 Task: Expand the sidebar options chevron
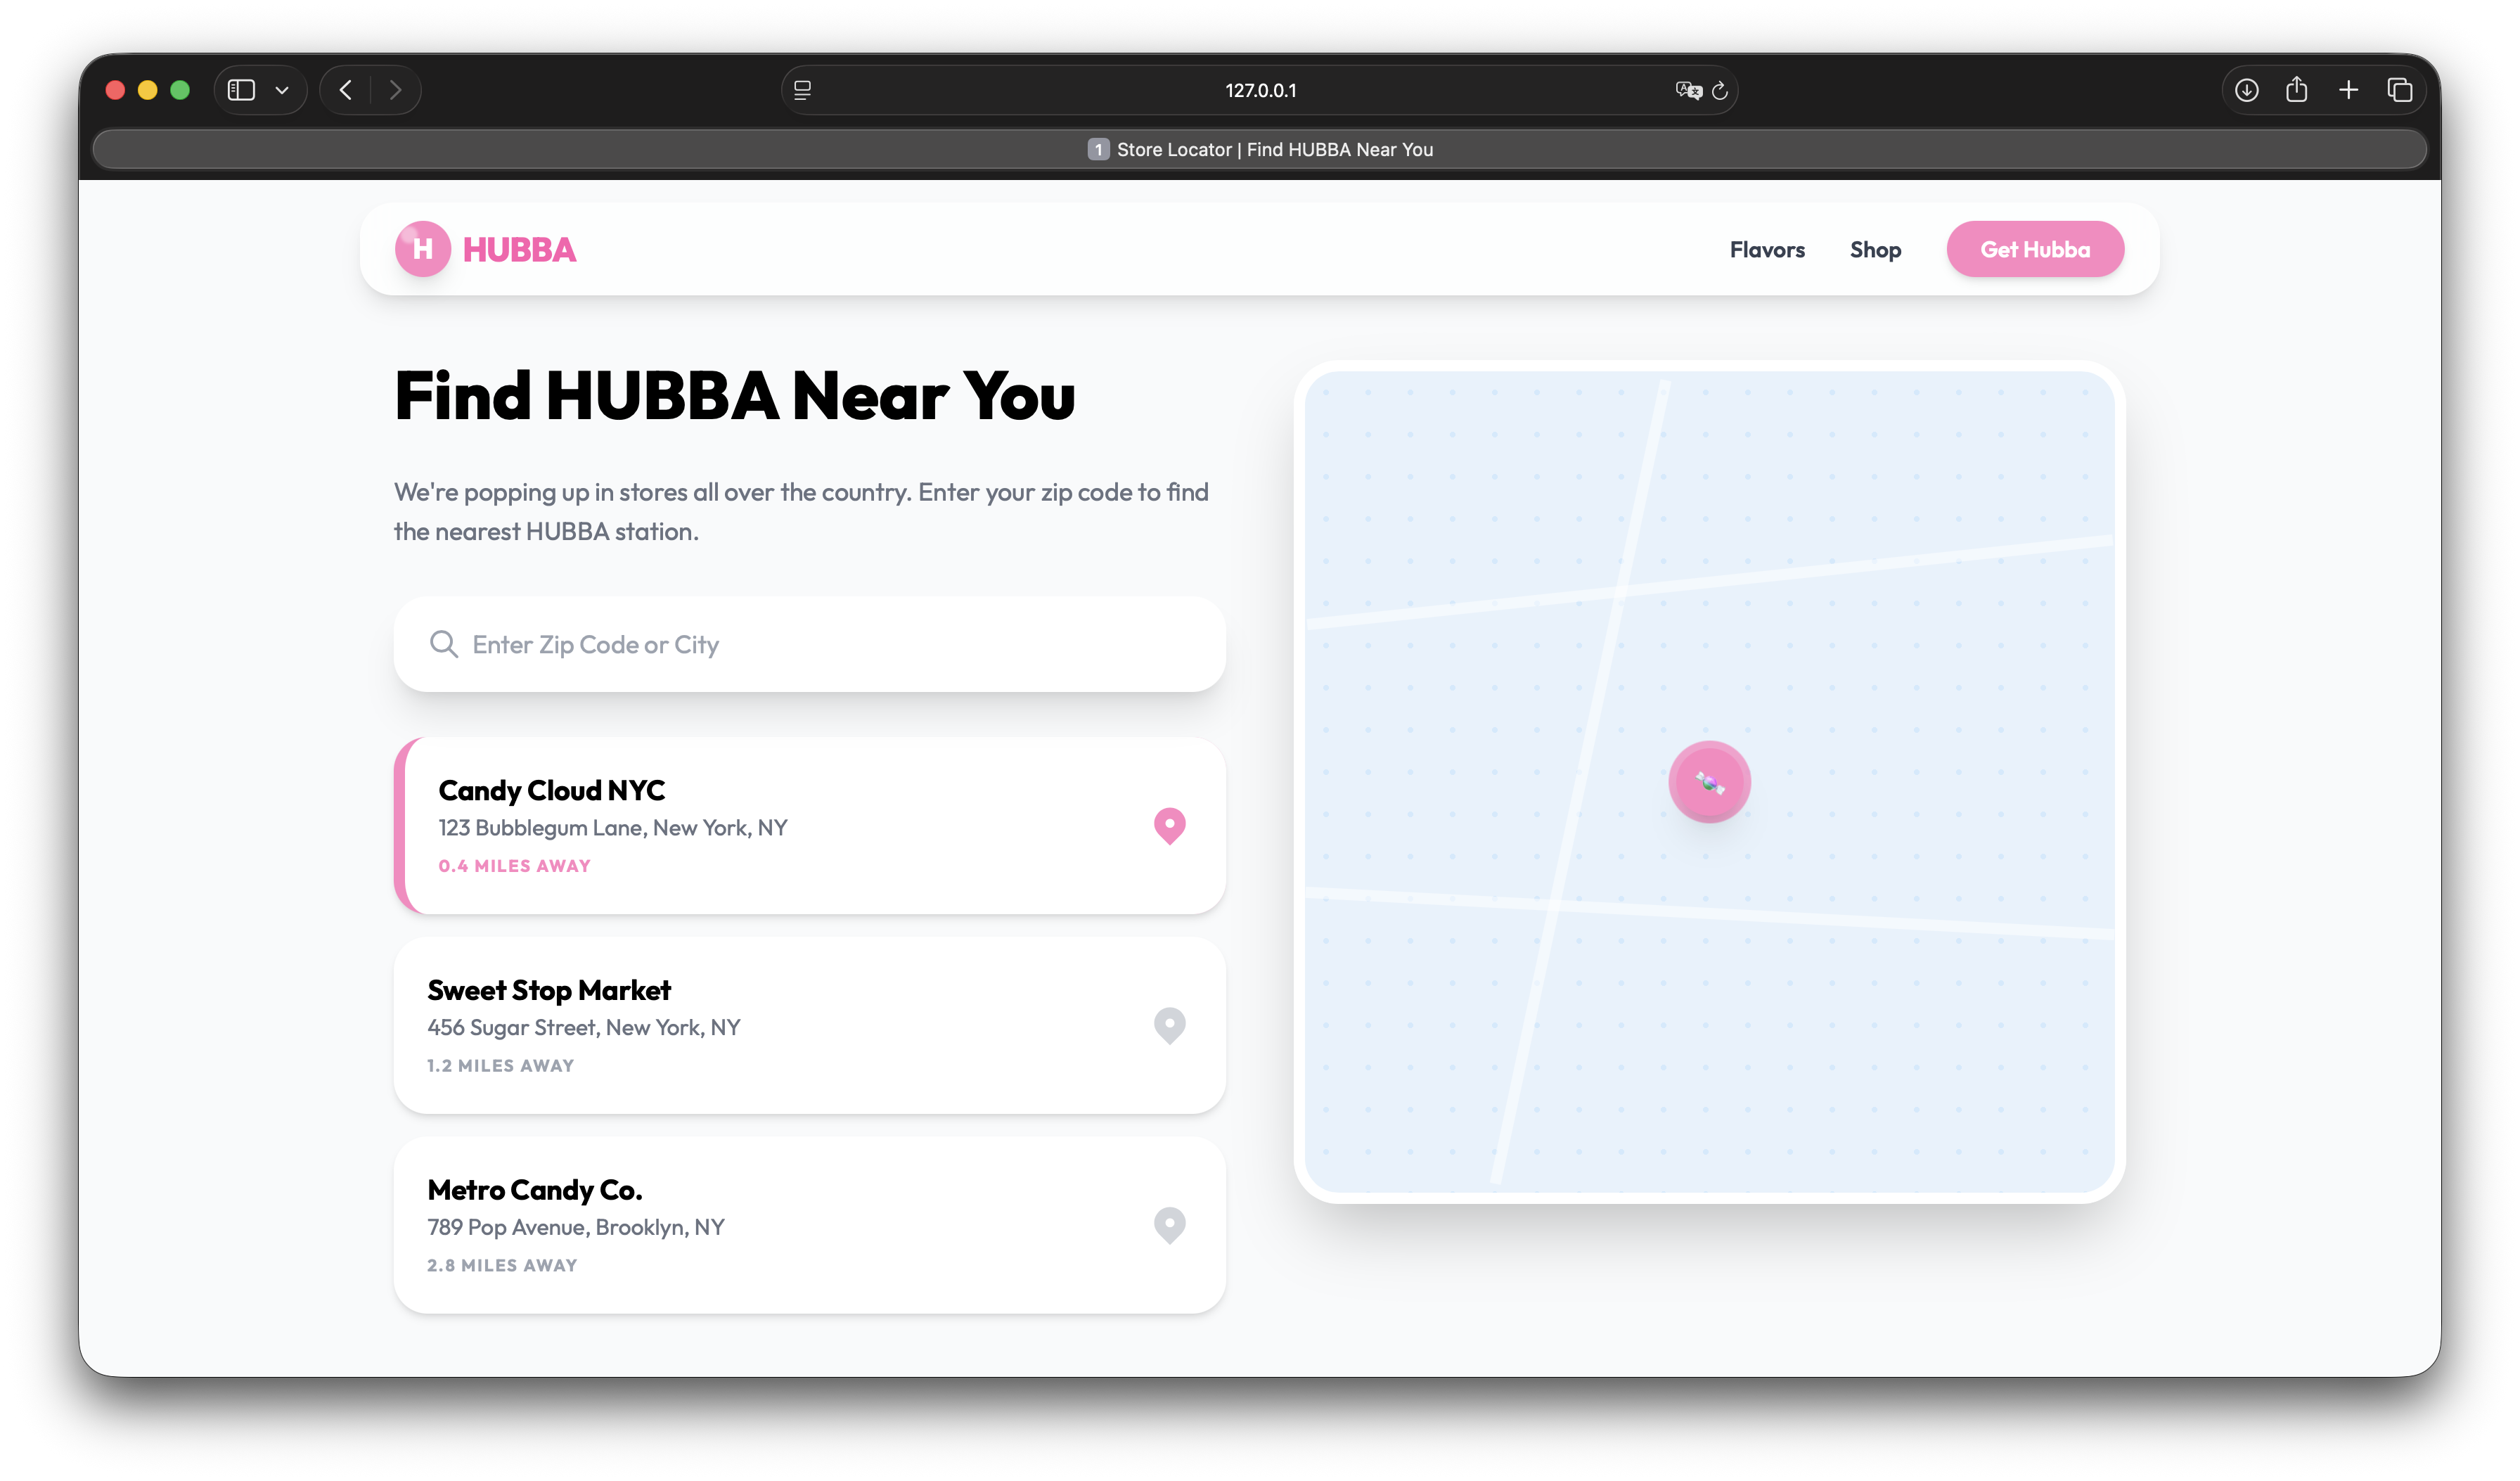click(x=283, y=89)
